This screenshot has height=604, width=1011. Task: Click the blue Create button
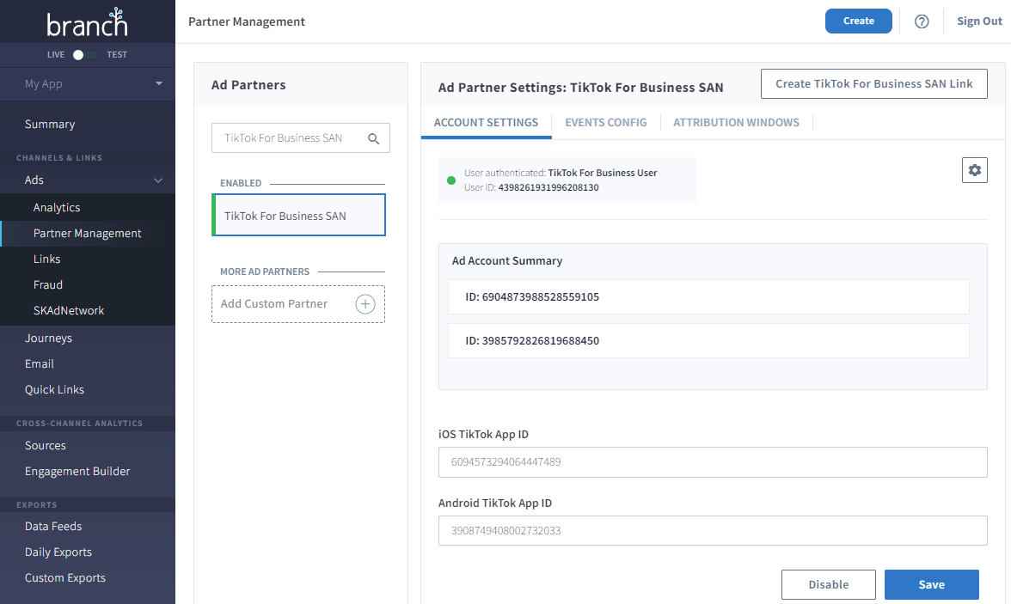coord(858,21)
